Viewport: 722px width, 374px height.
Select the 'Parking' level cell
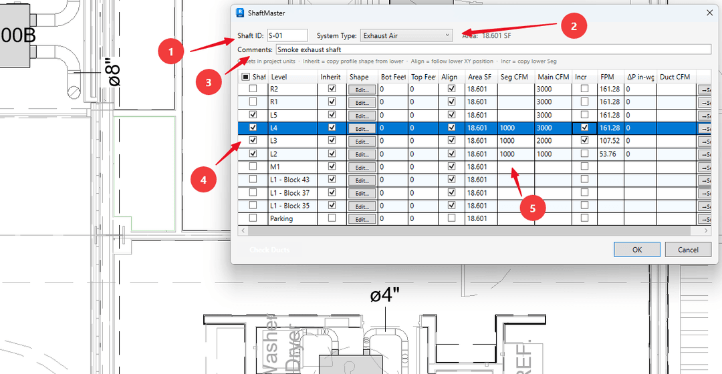coord(293,218)
